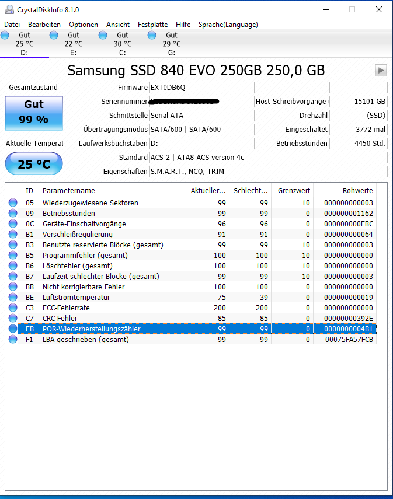Click the ID column header

click(29, 191)
